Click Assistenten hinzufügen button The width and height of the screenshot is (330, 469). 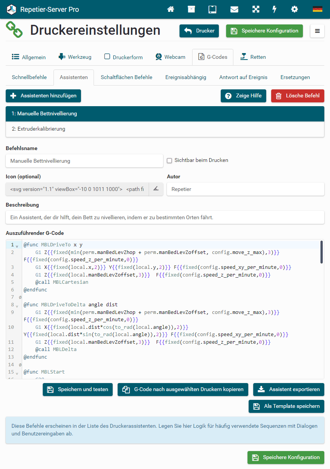43,96
